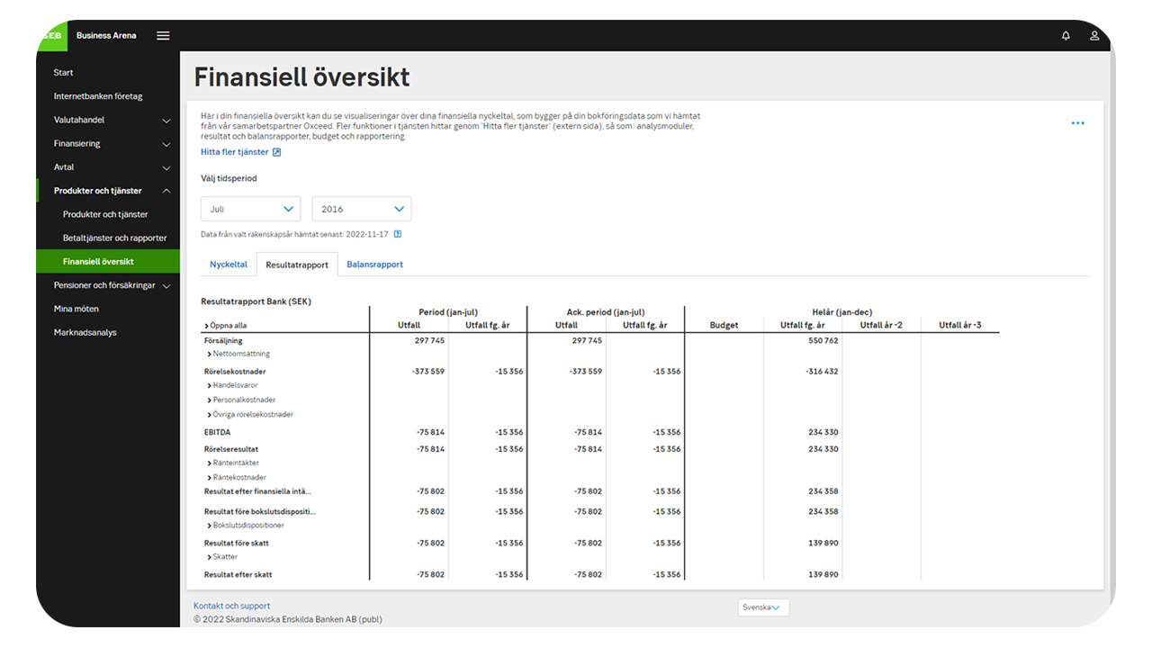Click the help icon beside data date
This screenshot has height=648, width=1152.
pos(398,234)
